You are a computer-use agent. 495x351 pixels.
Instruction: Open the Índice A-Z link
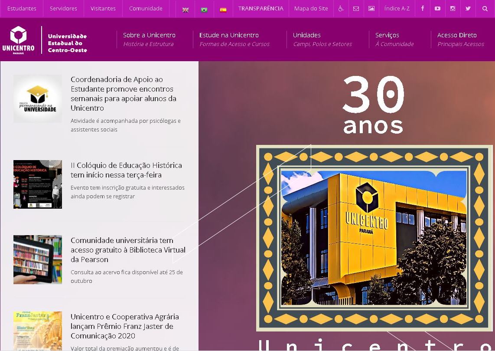(x=397, y=9)
